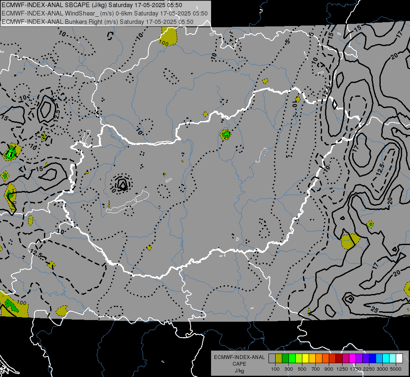Select the WindShear 0-6km title line

tap(104, 13)
